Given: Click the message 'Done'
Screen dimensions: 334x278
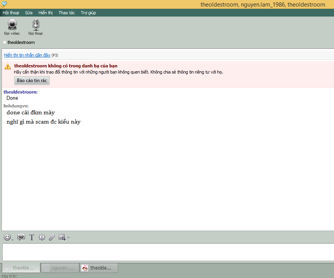Looking at the screenshot, I should [x=12, y=98].
